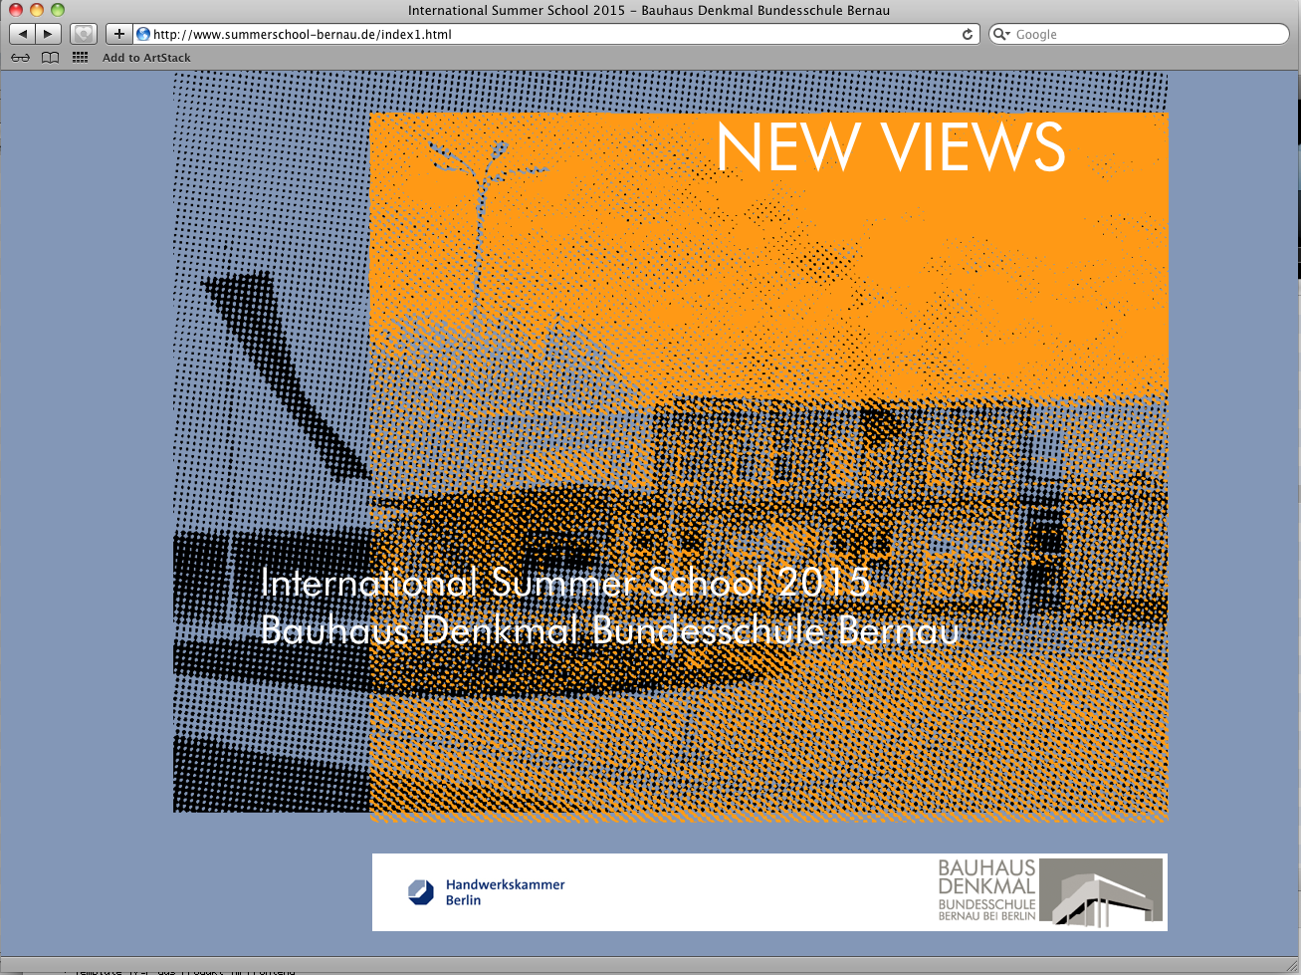This screenshot has height=975, width=1301.
Task: Click the heart-shaped toolbar button
Action: [x=84, y=34]
